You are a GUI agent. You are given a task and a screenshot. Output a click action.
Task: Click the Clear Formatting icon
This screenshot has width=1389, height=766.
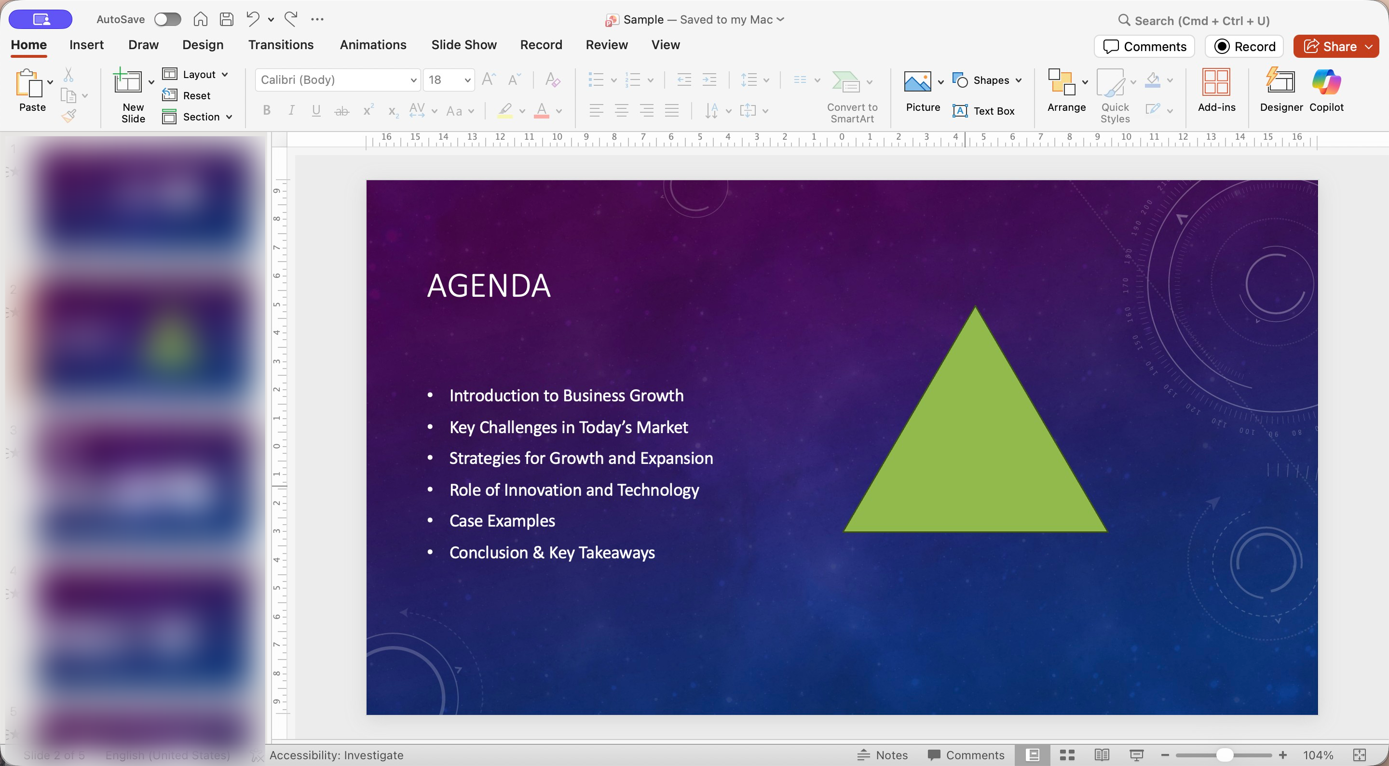pyautogui.click(x=552, y=79)
